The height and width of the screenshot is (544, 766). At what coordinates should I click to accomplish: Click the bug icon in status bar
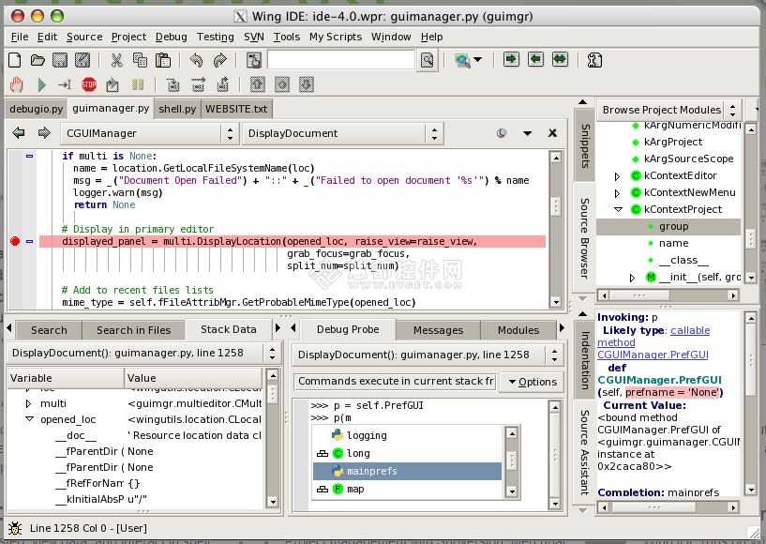[15, 528]
